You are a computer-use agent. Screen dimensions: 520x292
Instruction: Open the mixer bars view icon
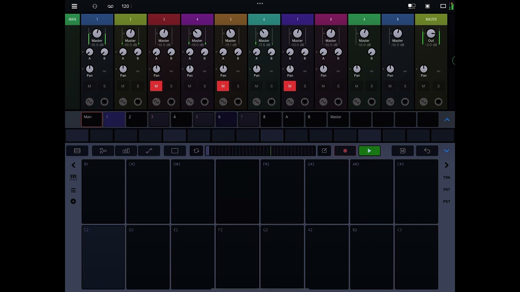click(x=126, y=151)
